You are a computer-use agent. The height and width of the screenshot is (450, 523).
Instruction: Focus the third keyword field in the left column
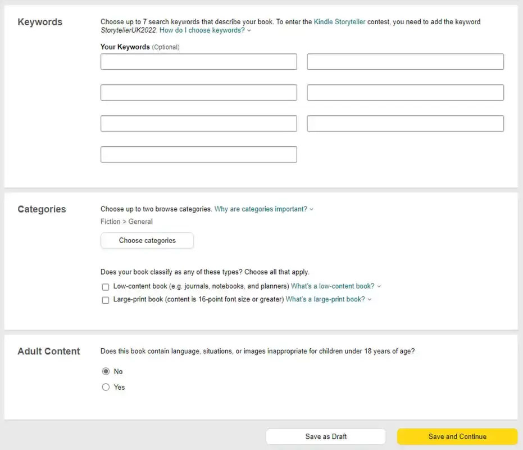click(198, 93)
